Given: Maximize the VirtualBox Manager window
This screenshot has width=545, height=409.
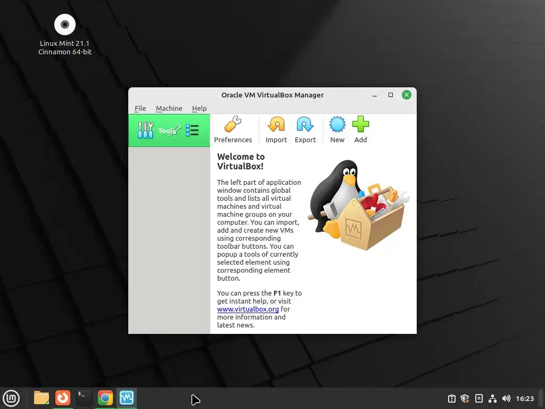Looking at the screenshot, I should 390,95.
